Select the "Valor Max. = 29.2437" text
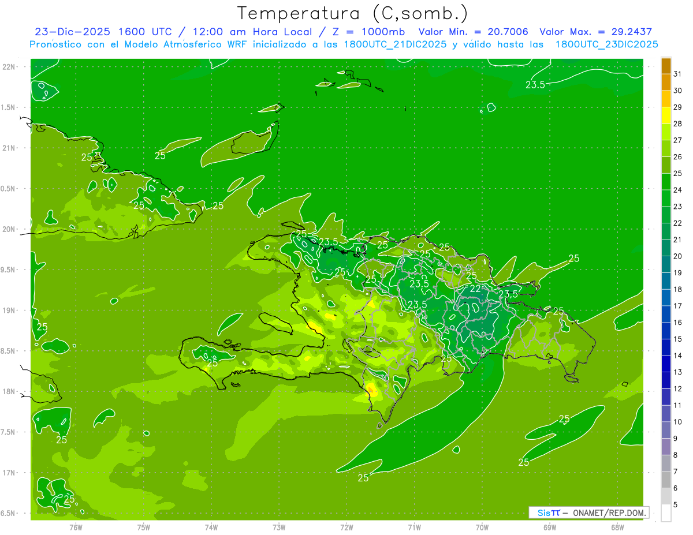693x535 pixels. [595, 32]
